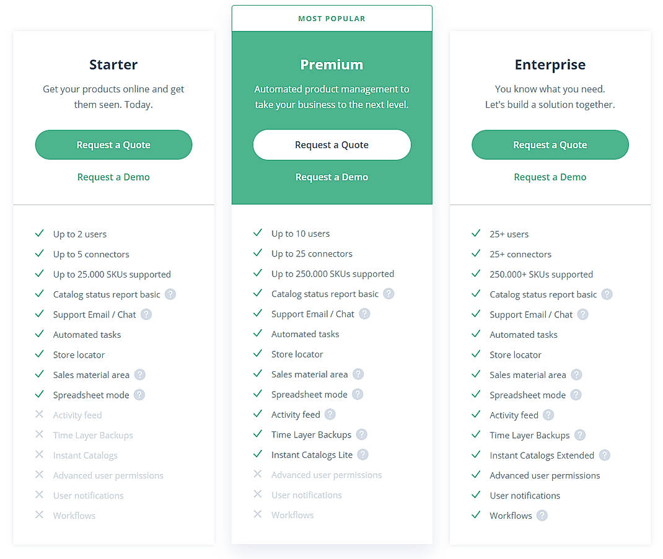Request a Quote for the Premium plan
The image size is (663, 559).
[331, 144]
